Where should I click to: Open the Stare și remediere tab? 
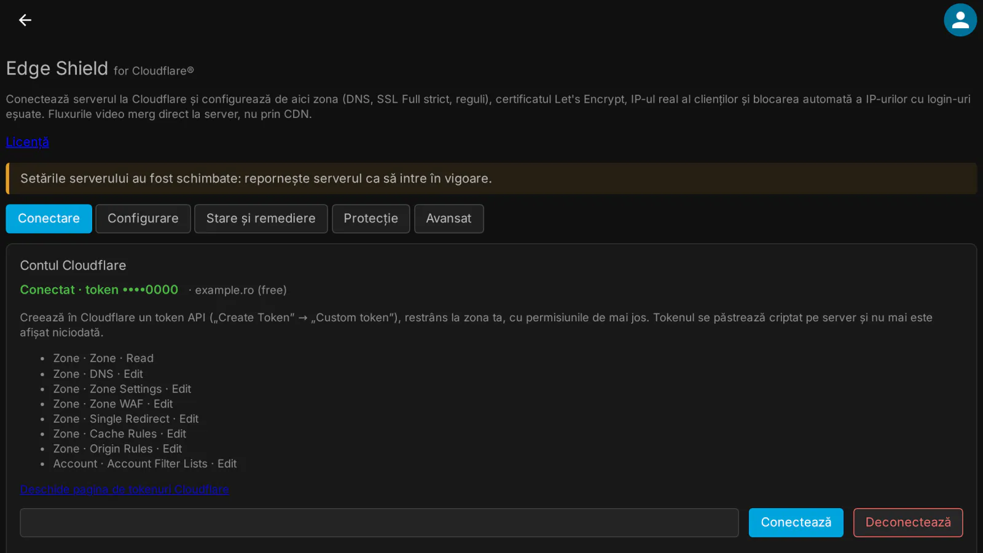click(261, 219)
